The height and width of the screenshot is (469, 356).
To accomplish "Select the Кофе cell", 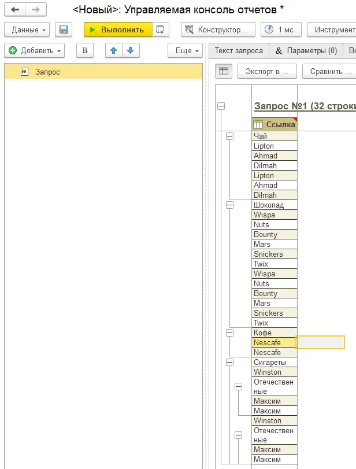I will click(275, 333).
